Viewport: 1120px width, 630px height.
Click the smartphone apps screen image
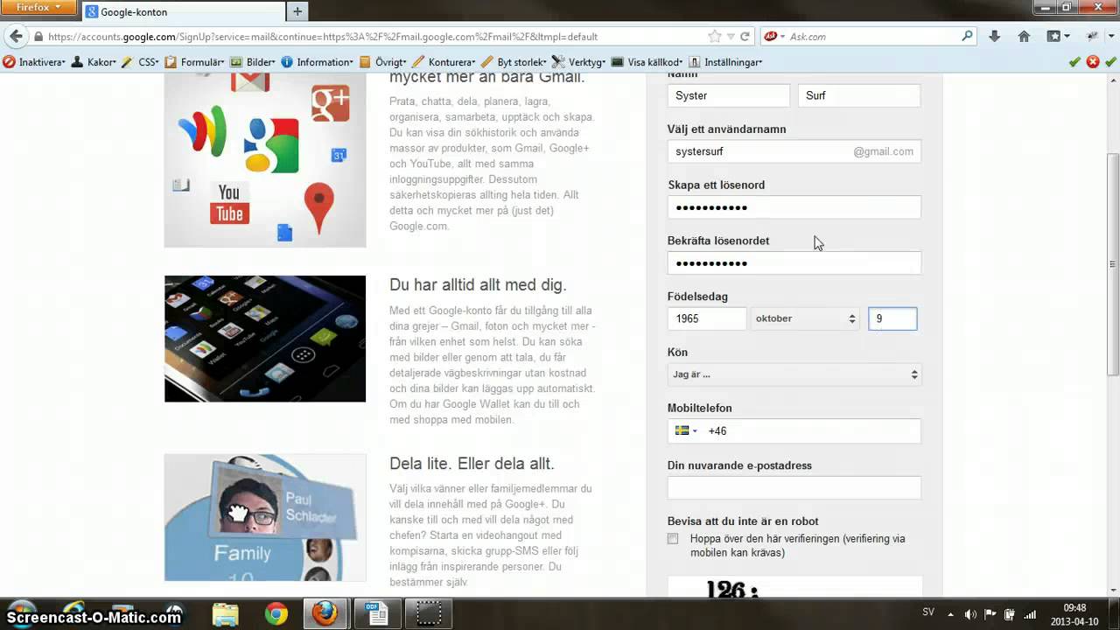coord(265,339)
